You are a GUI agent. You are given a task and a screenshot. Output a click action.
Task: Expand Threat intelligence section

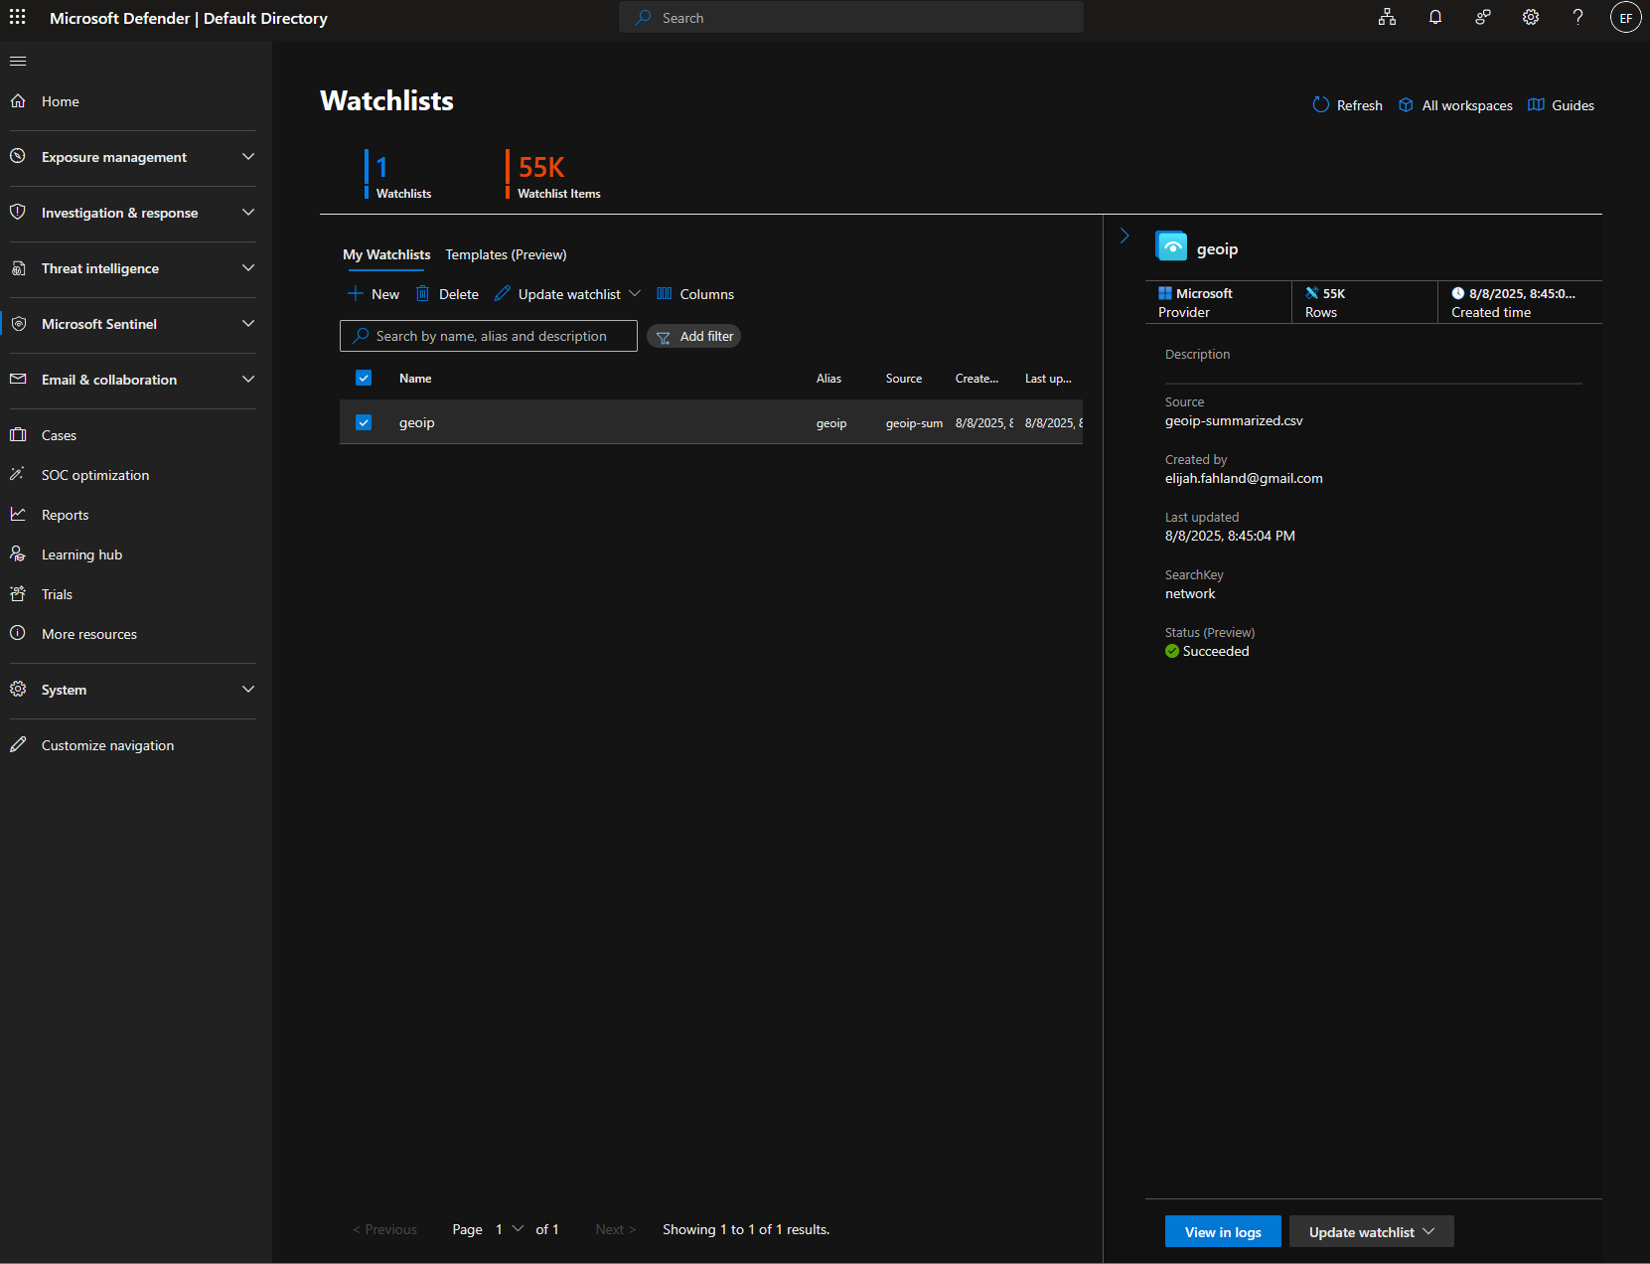coord(248,268)
